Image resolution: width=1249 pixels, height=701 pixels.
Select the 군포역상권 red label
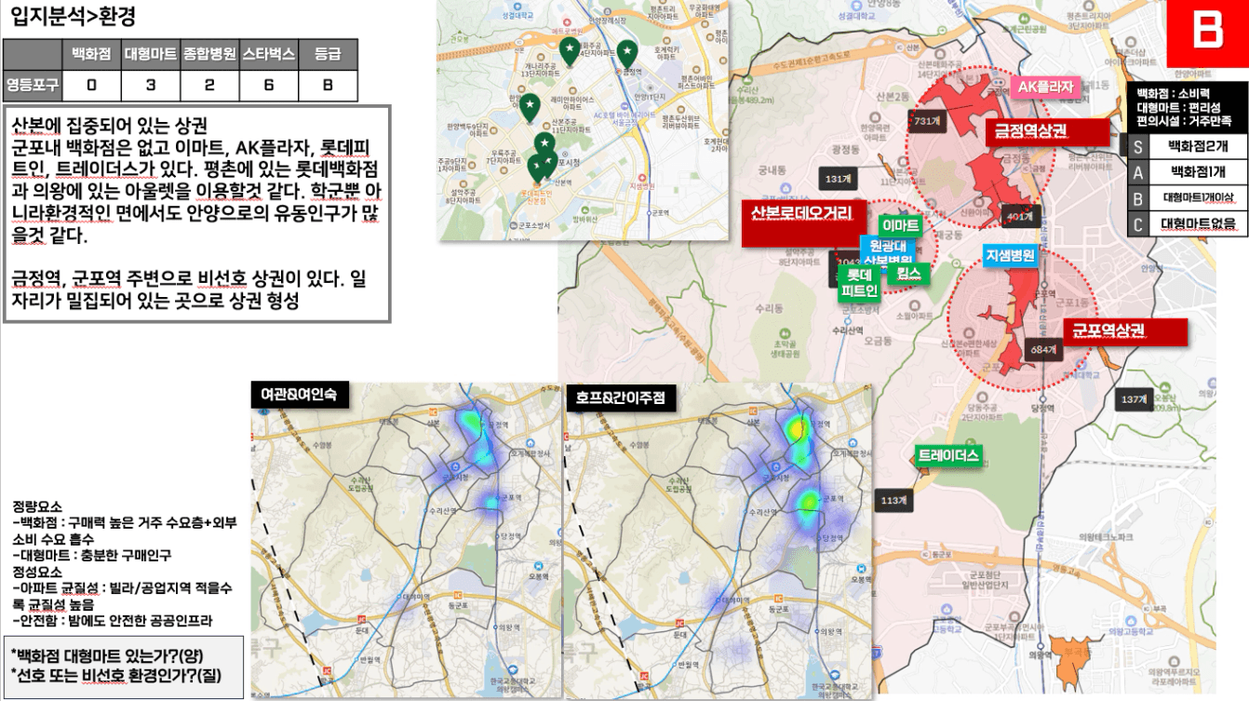(x=1126, y=332)
